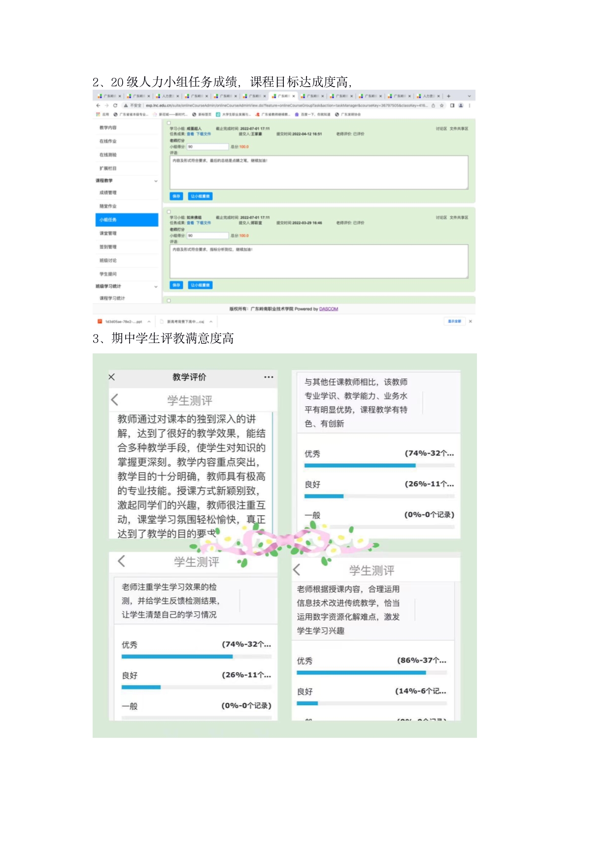
Task: Click the 良好 26% bar in top-right panel
Action: (379, 496)
